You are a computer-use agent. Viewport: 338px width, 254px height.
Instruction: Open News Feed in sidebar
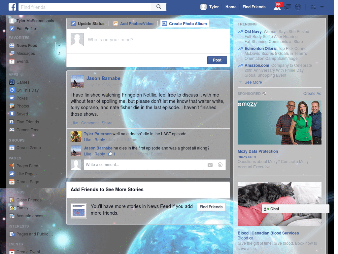(x=27, y=46)
